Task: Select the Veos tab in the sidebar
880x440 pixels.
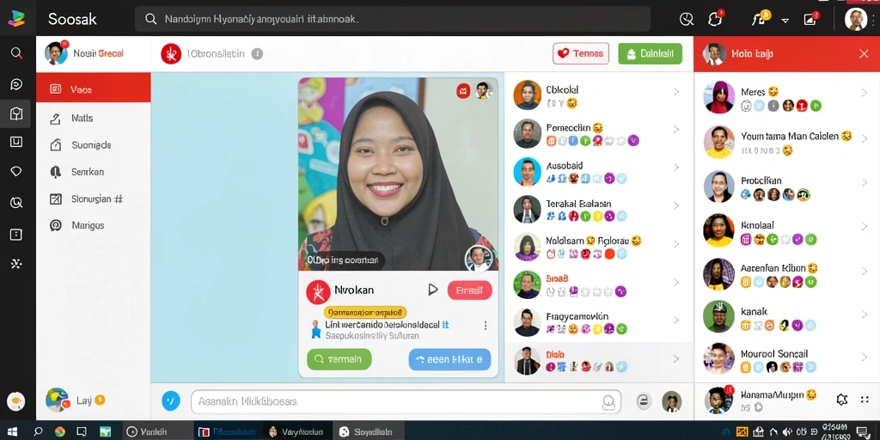Action: [93, 89]
